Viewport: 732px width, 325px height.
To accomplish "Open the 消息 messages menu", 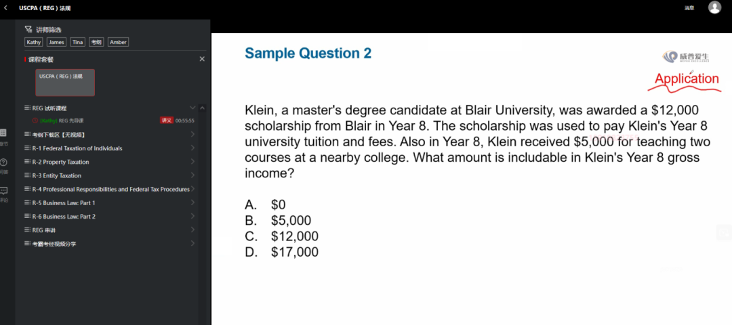I will pyautogui.click(x=689, y=8).
